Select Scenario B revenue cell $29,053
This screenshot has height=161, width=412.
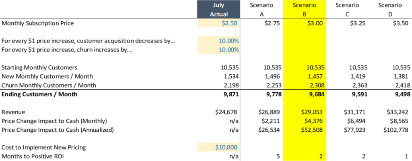[305, 112]
